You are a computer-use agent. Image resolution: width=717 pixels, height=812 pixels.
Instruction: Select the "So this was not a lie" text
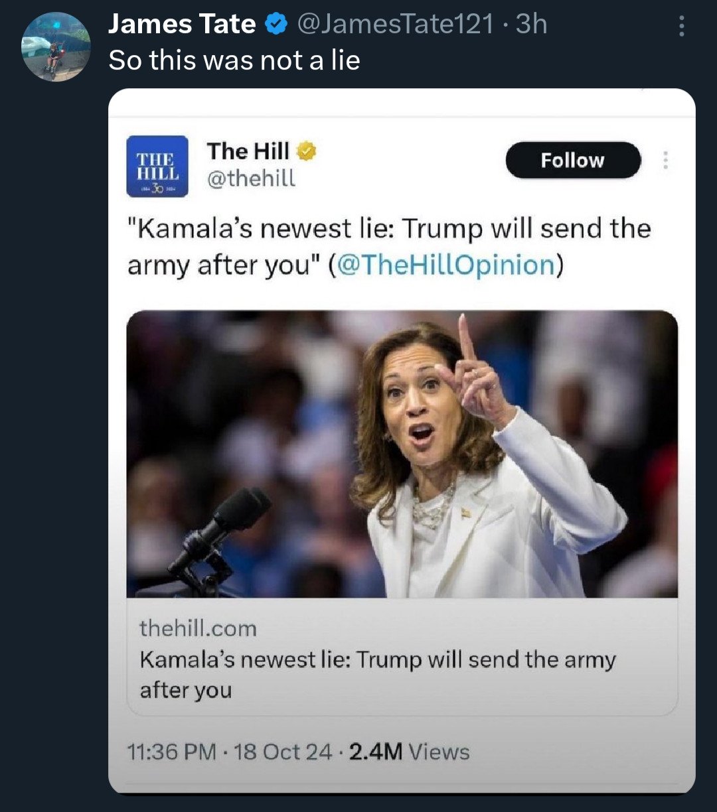234,60
